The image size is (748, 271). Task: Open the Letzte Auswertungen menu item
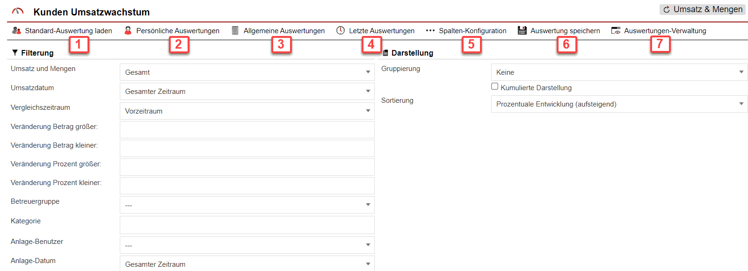[x=381, y=31]
